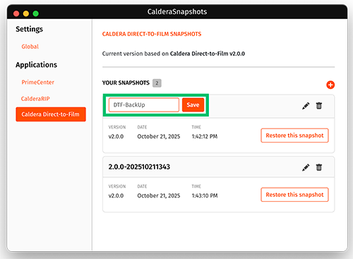Restore the 1:42:12 PM snapshot

click(x=294, y=135)
